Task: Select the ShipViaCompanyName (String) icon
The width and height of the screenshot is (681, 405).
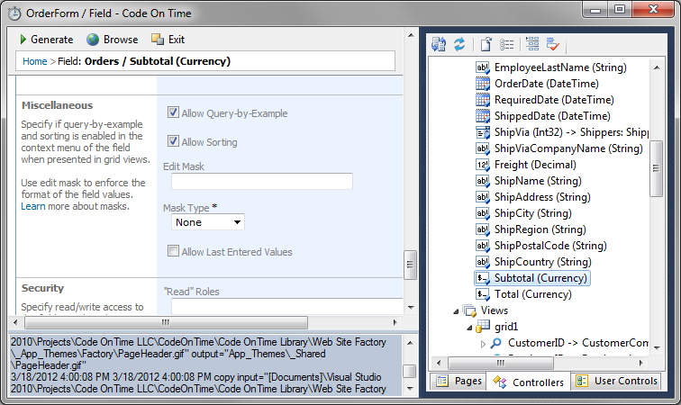Action: click(x=483, y=148)
